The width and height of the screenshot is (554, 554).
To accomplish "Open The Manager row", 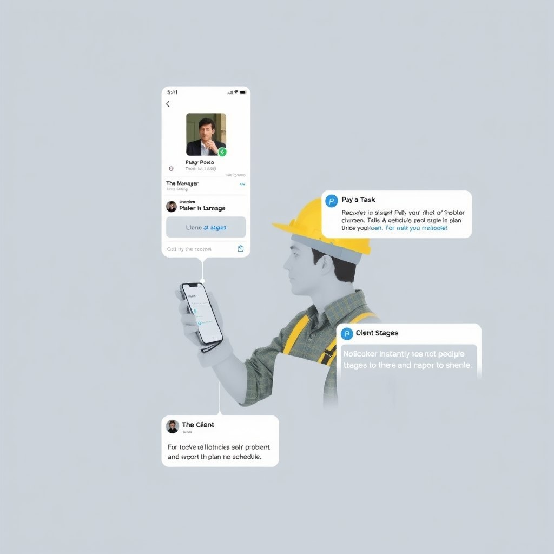I will pyautogui.click(x=206, y=186).
